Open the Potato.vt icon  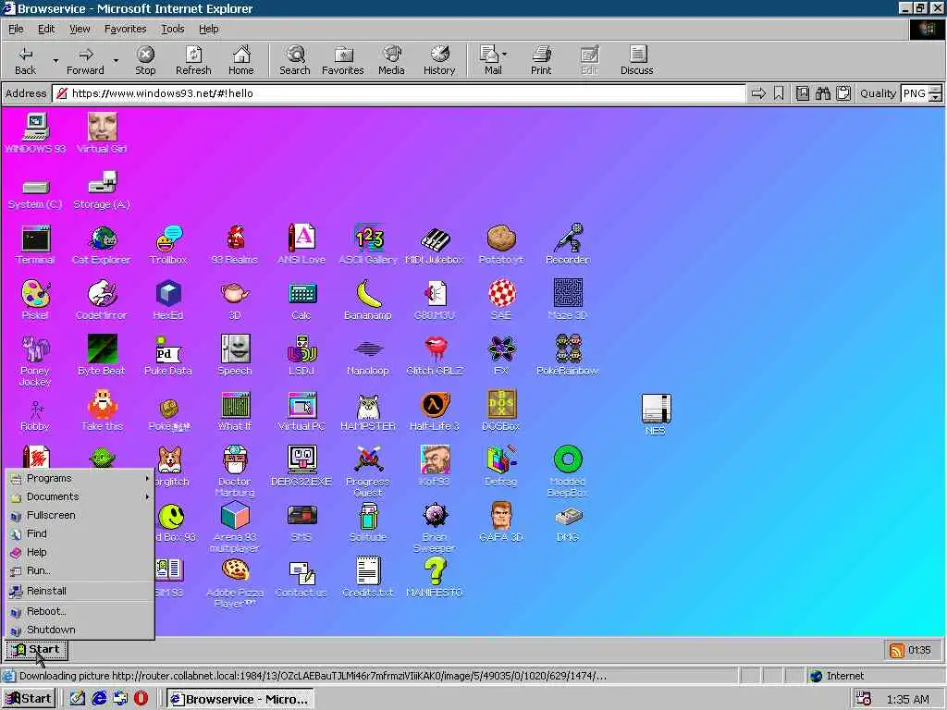pyautogui.click(x=500, y=244)
